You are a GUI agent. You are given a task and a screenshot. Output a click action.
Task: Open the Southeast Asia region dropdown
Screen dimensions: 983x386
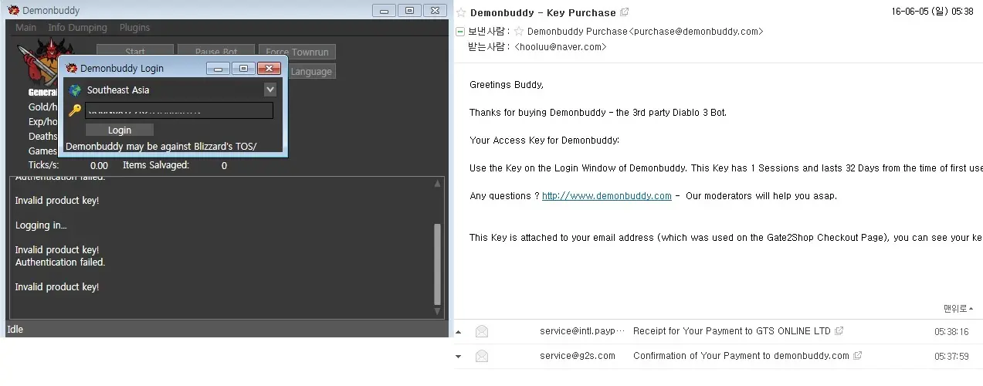pos(269,90)
